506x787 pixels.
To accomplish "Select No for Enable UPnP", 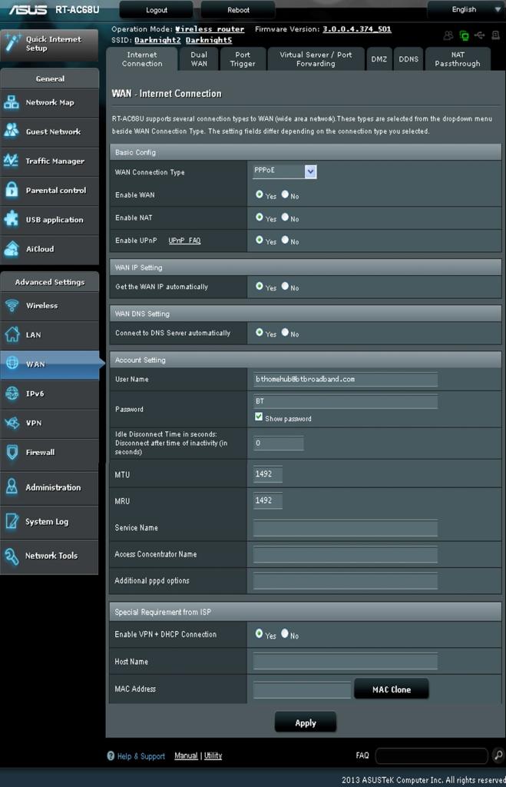I will click(285, 240).
